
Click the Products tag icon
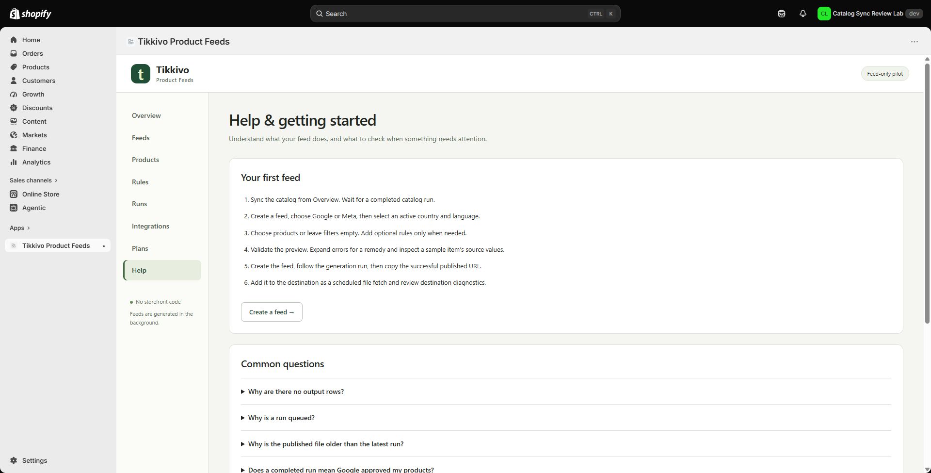click(x=14, y=67)
